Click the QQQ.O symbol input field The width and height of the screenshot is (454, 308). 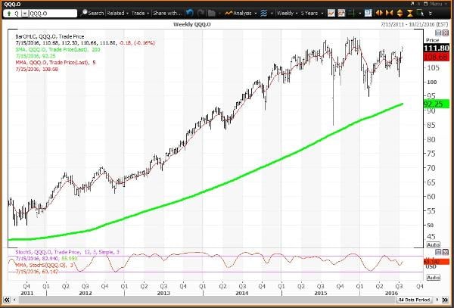point(53,14)
